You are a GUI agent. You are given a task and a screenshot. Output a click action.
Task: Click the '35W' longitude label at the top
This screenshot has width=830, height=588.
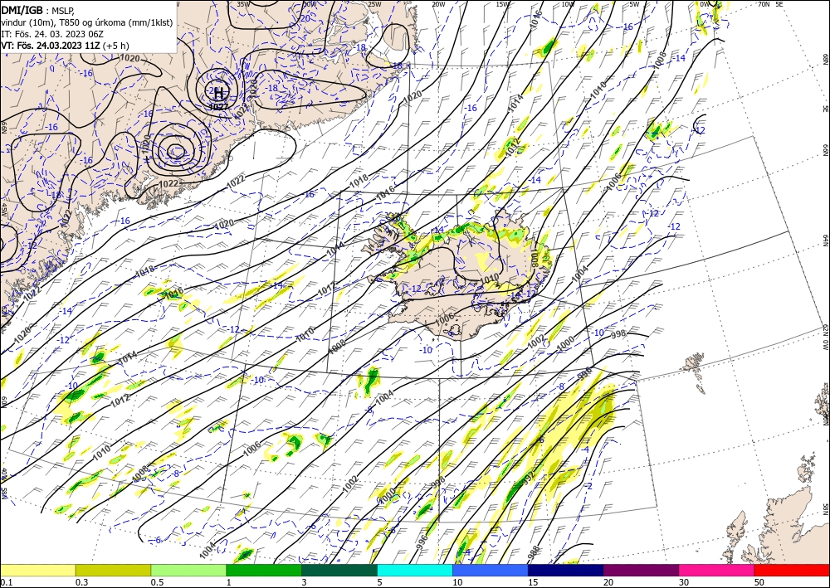pos(243,3)
